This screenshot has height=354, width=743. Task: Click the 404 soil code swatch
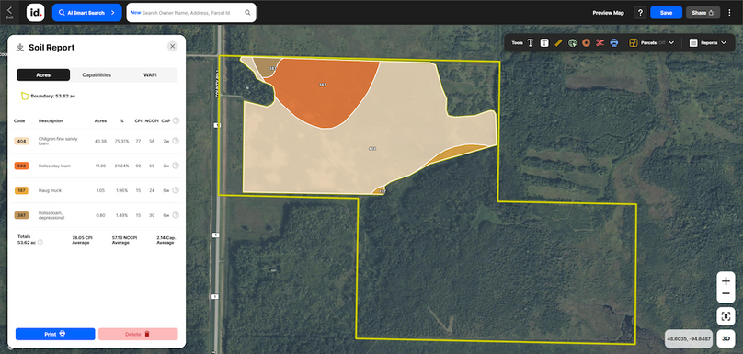click(x=21, y=141)
